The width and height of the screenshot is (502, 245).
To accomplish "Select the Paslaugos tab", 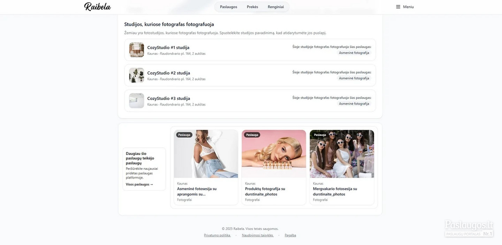I will pos(229,7).
